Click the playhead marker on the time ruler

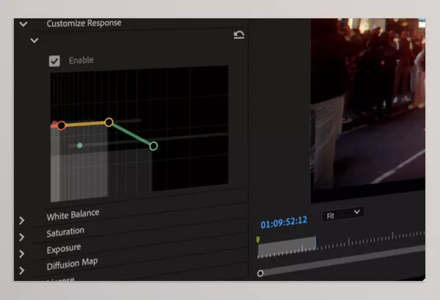coord(258,240)
